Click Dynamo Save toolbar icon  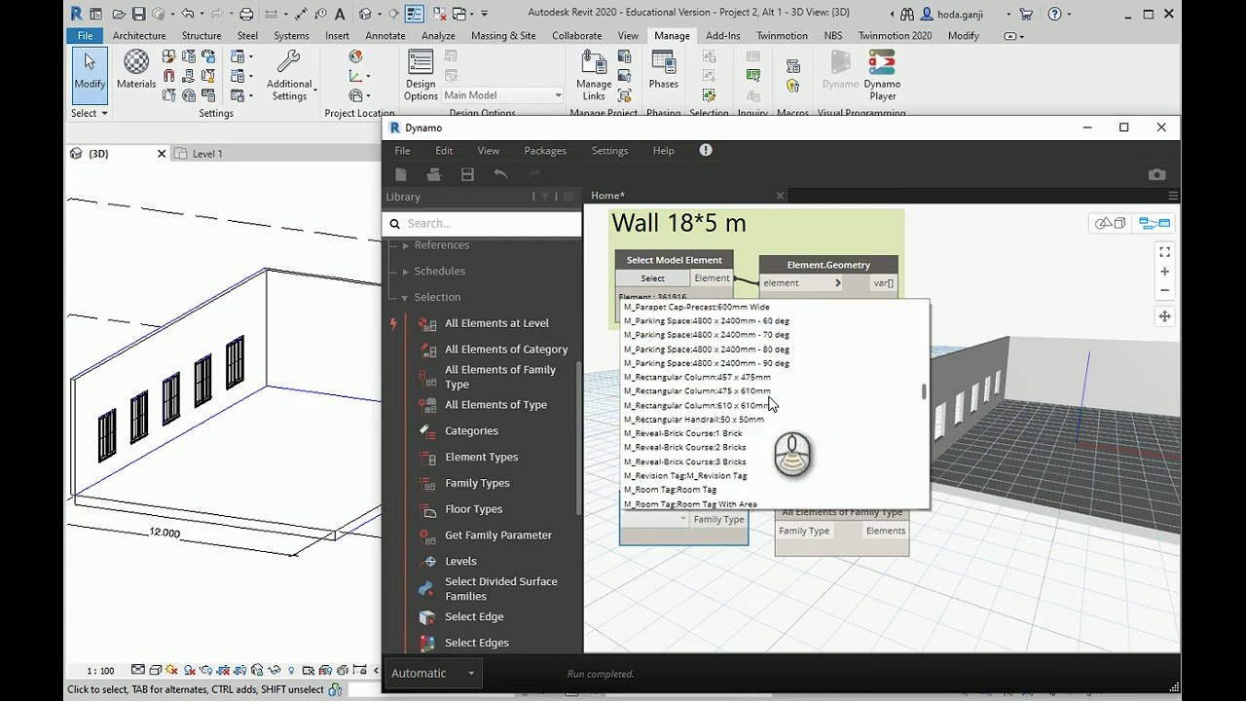[x=467, y=174]
